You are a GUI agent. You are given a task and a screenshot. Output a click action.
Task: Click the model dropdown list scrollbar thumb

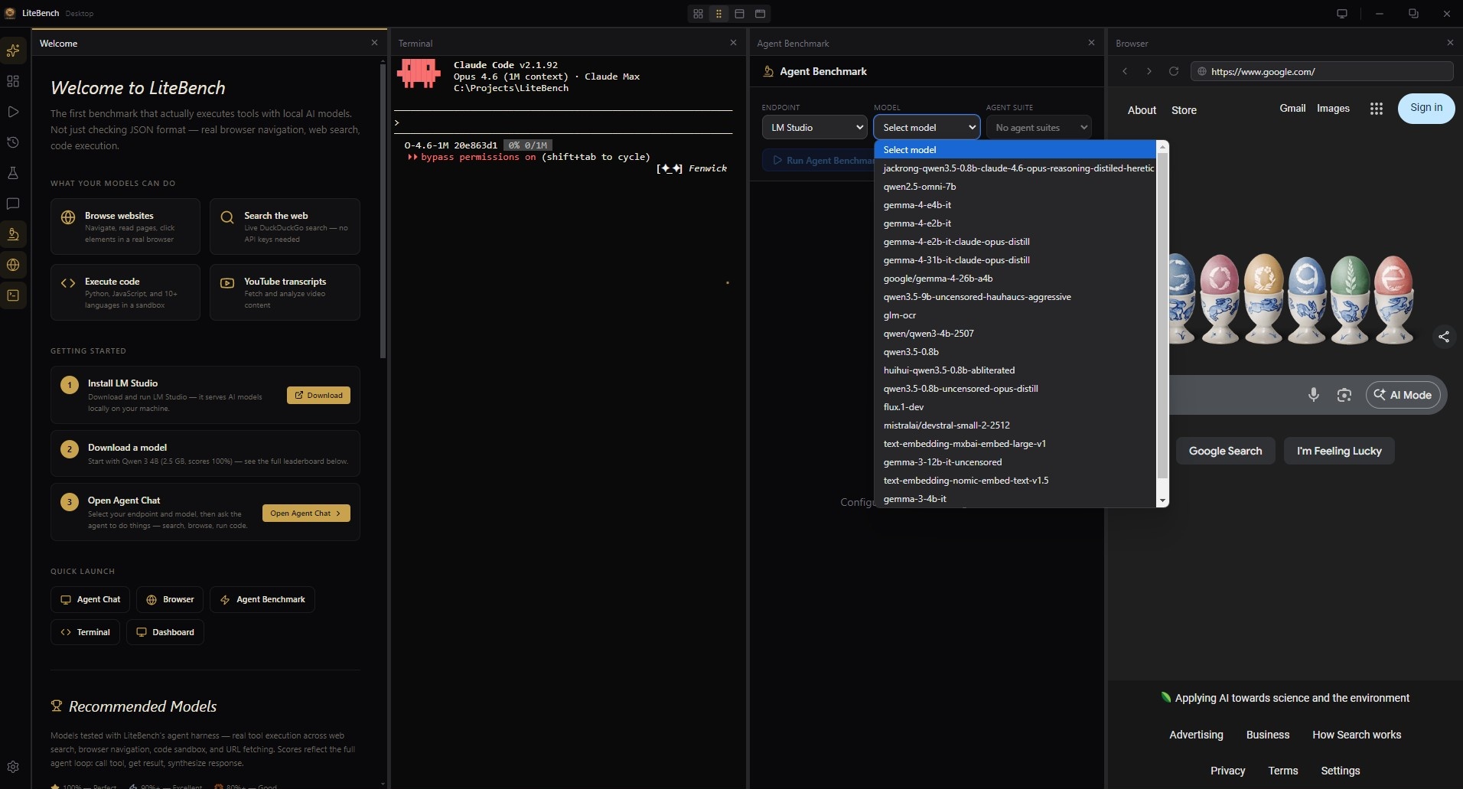coord(1162,315)
